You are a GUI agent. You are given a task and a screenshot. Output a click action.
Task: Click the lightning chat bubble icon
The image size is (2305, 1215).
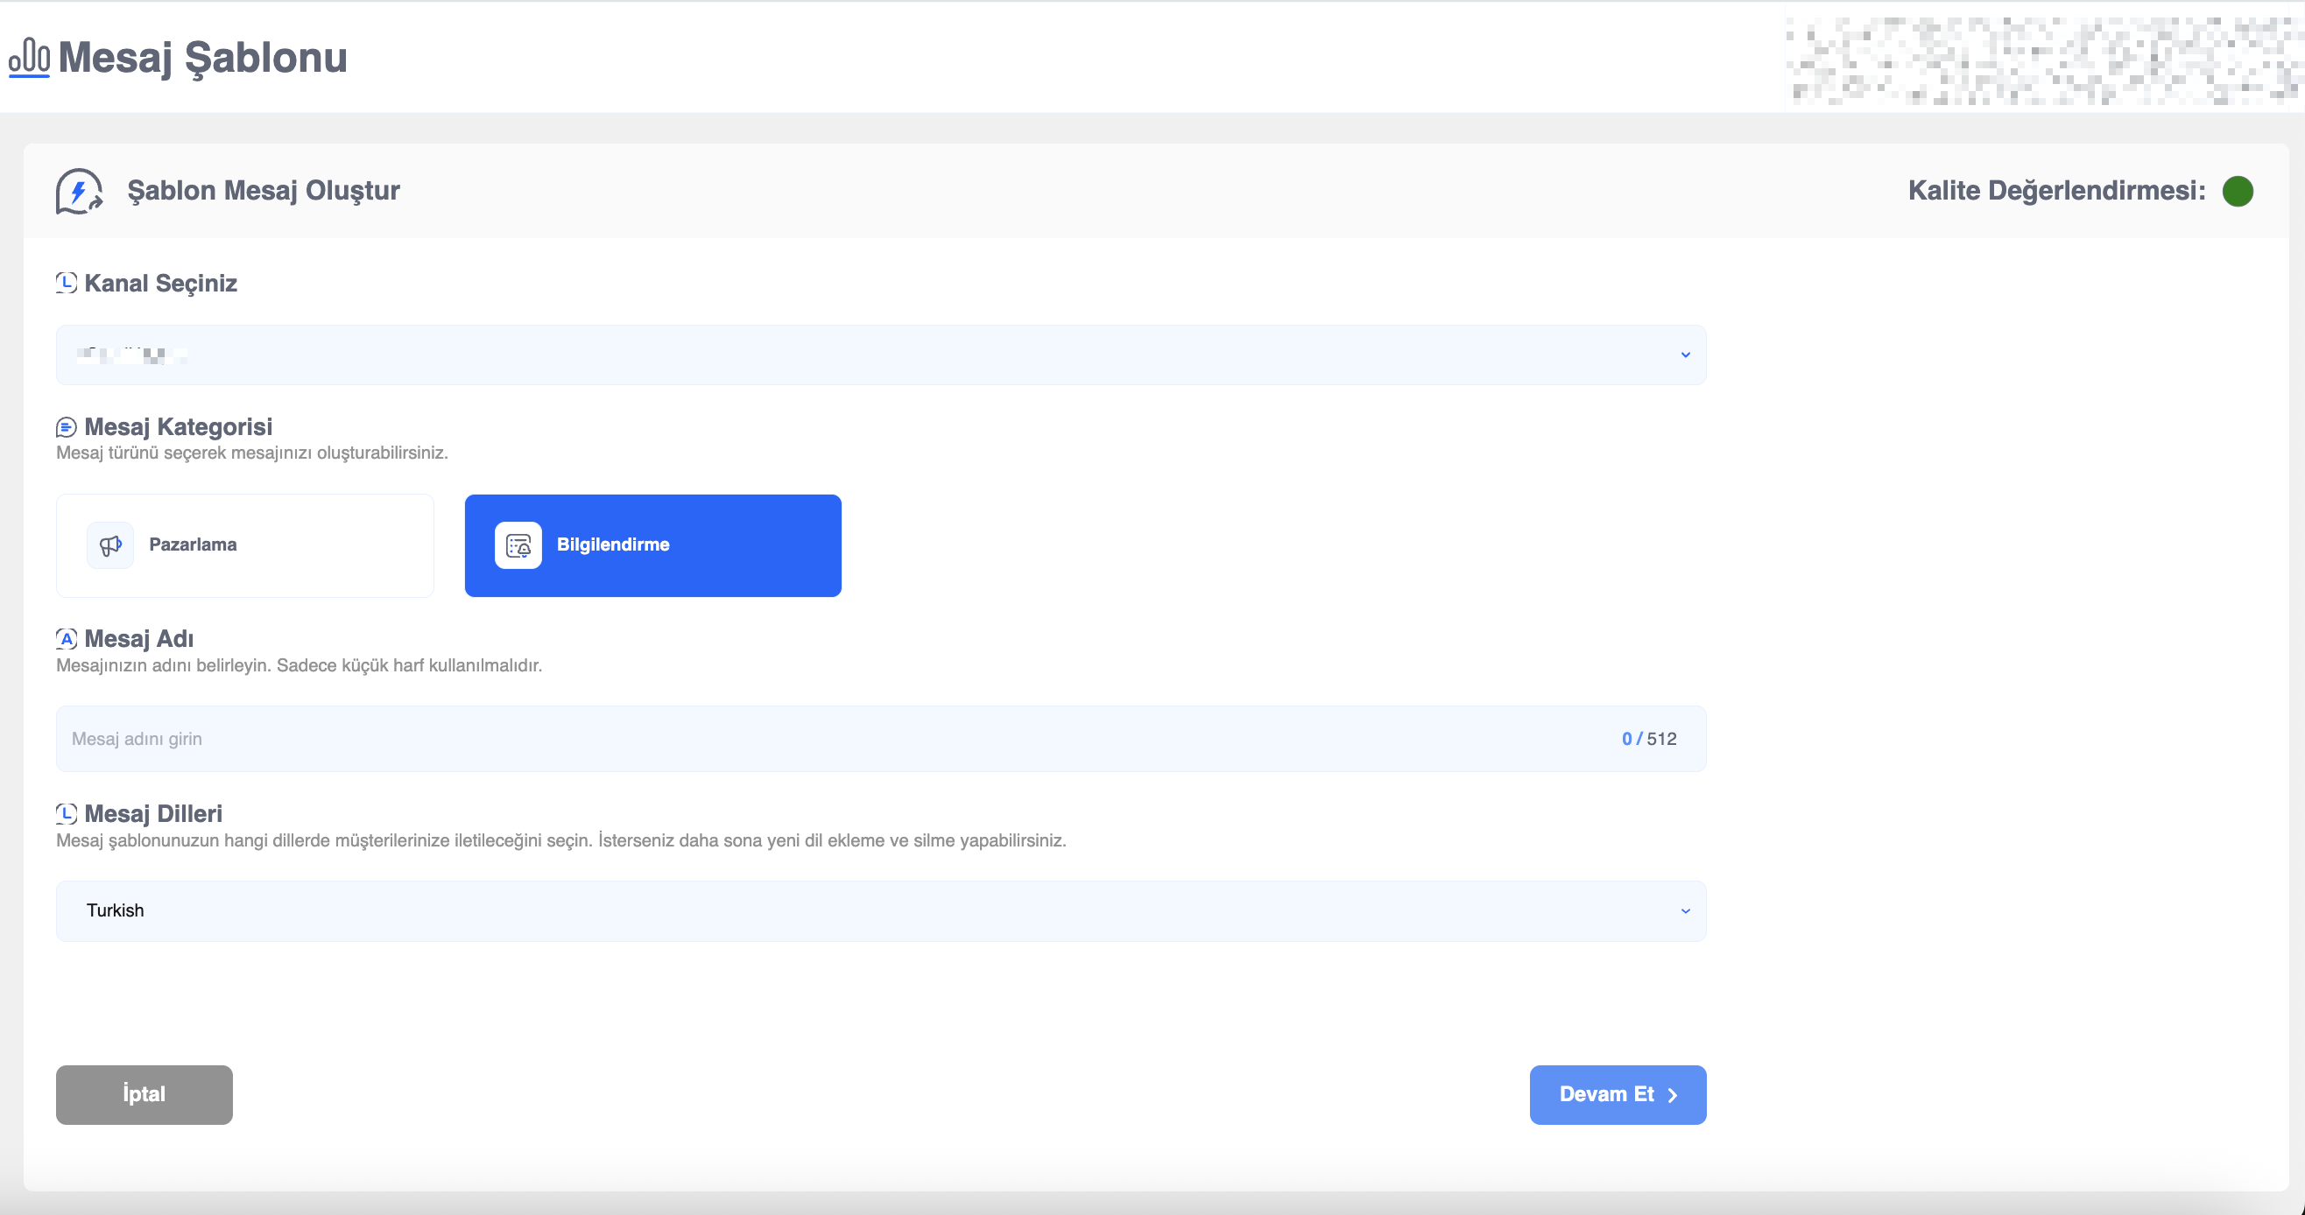tap(79, 191)
